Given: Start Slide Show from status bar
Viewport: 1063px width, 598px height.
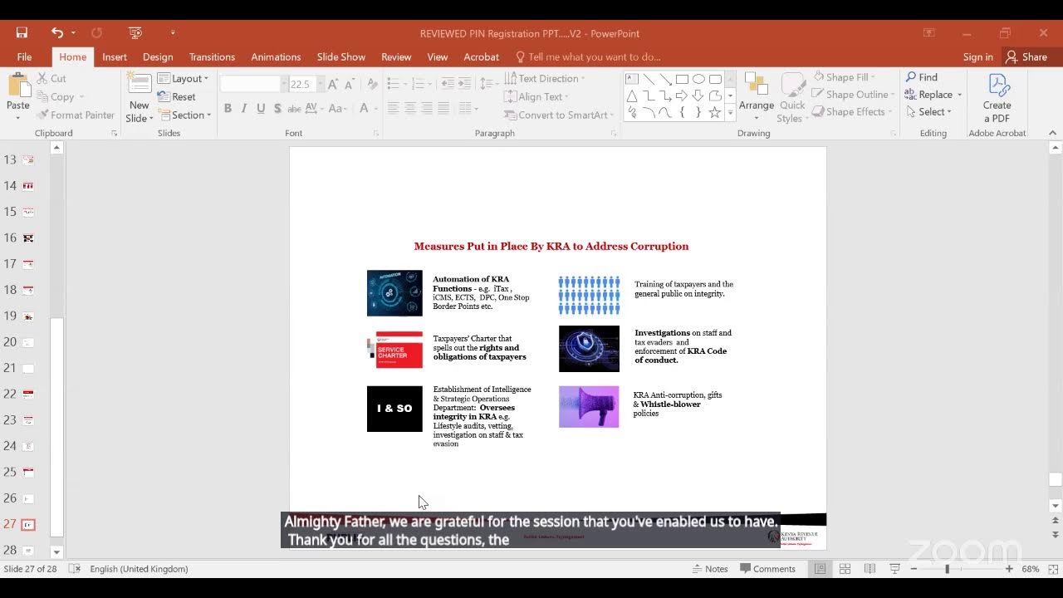Looking at the screenshot, I should [894, 569].
